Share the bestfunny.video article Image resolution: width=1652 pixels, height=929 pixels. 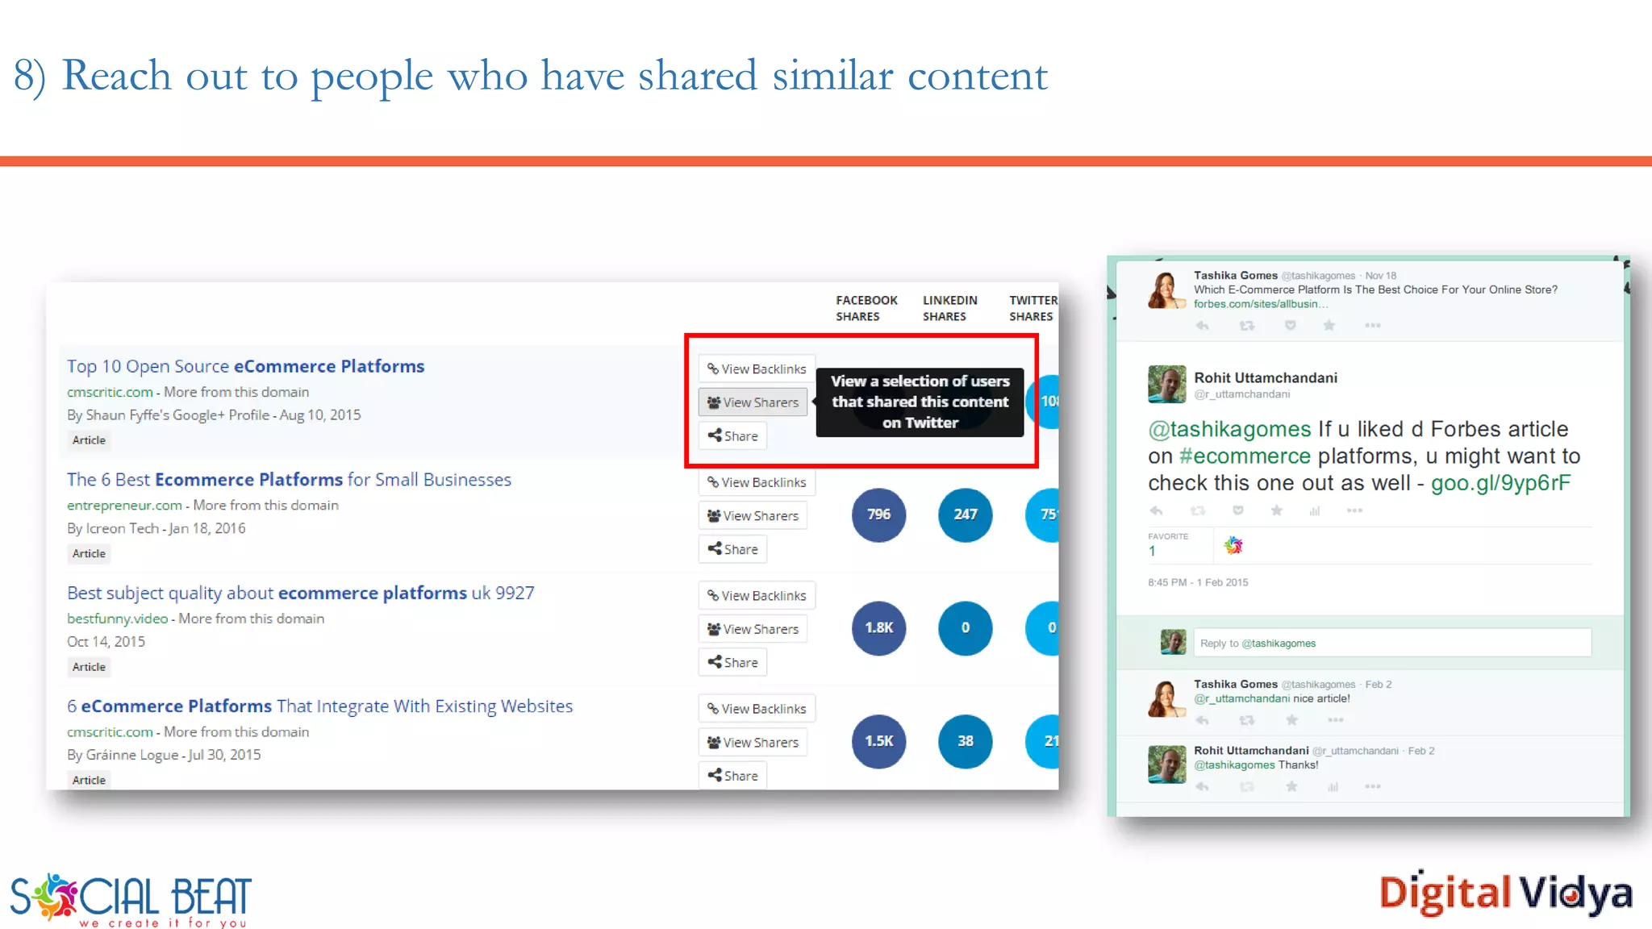tap(732, 663)
